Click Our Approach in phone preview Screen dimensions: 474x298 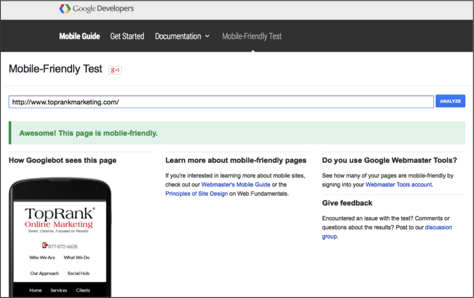44,273
